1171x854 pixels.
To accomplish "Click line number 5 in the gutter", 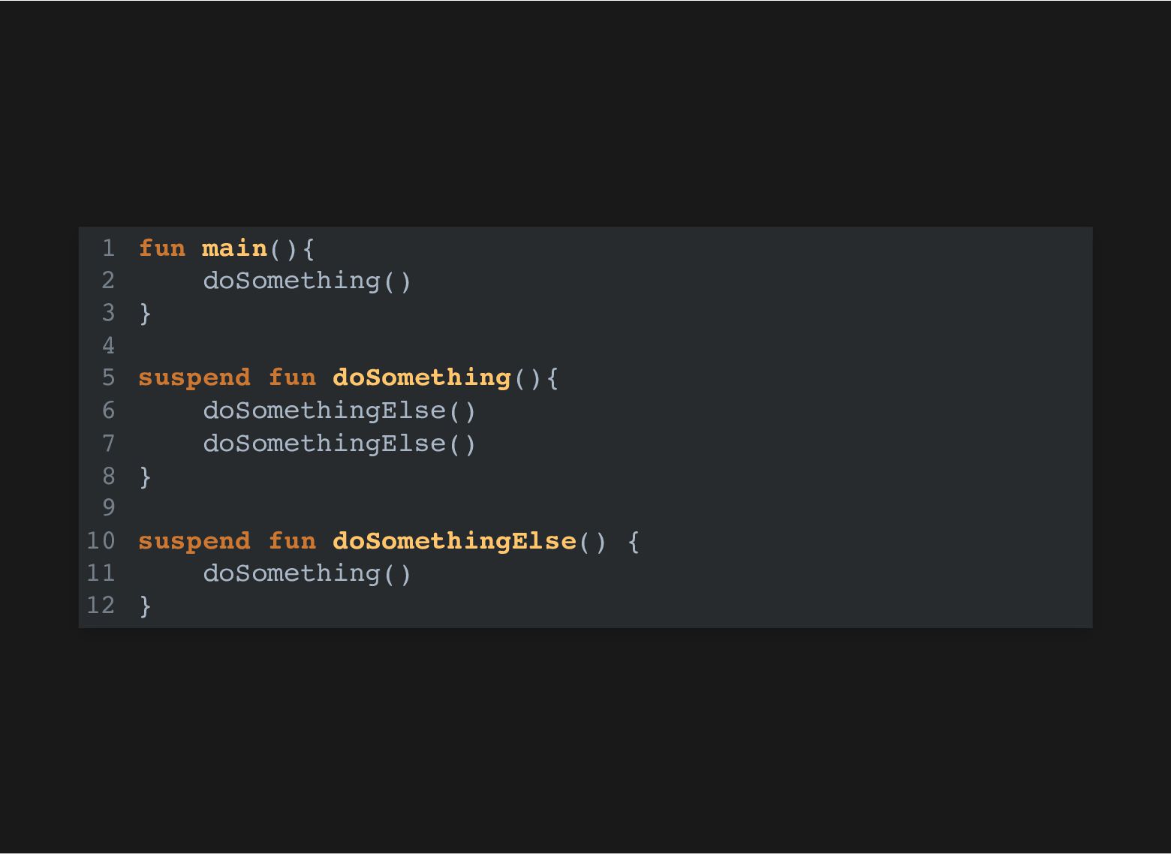I will tap(109, 377).
